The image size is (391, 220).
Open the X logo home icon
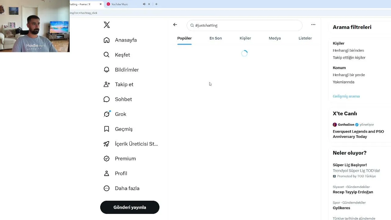107,25
